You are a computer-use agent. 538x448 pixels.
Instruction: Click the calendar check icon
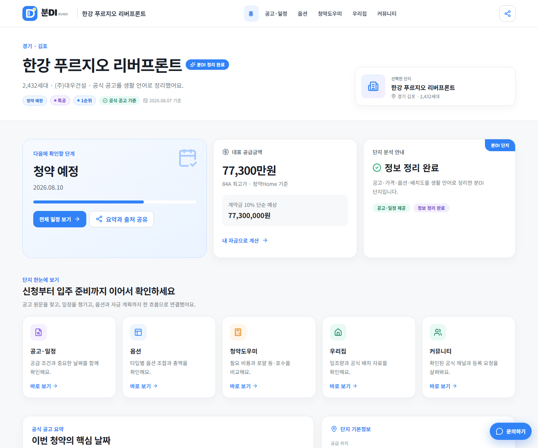click(188, 158)
